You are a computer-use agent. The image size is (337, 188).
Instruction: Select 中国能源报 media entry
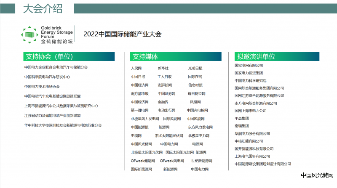coord(140,127)
